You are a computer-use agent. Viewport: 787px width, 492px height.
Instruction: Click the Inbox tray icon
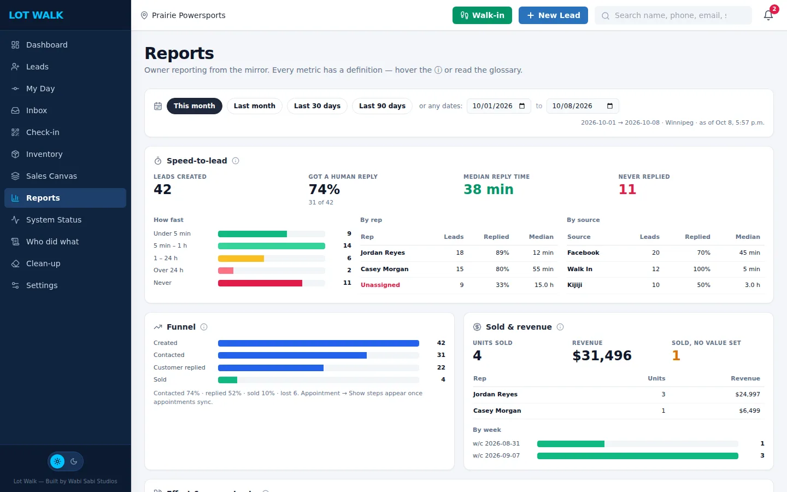(x=15, y=110)
